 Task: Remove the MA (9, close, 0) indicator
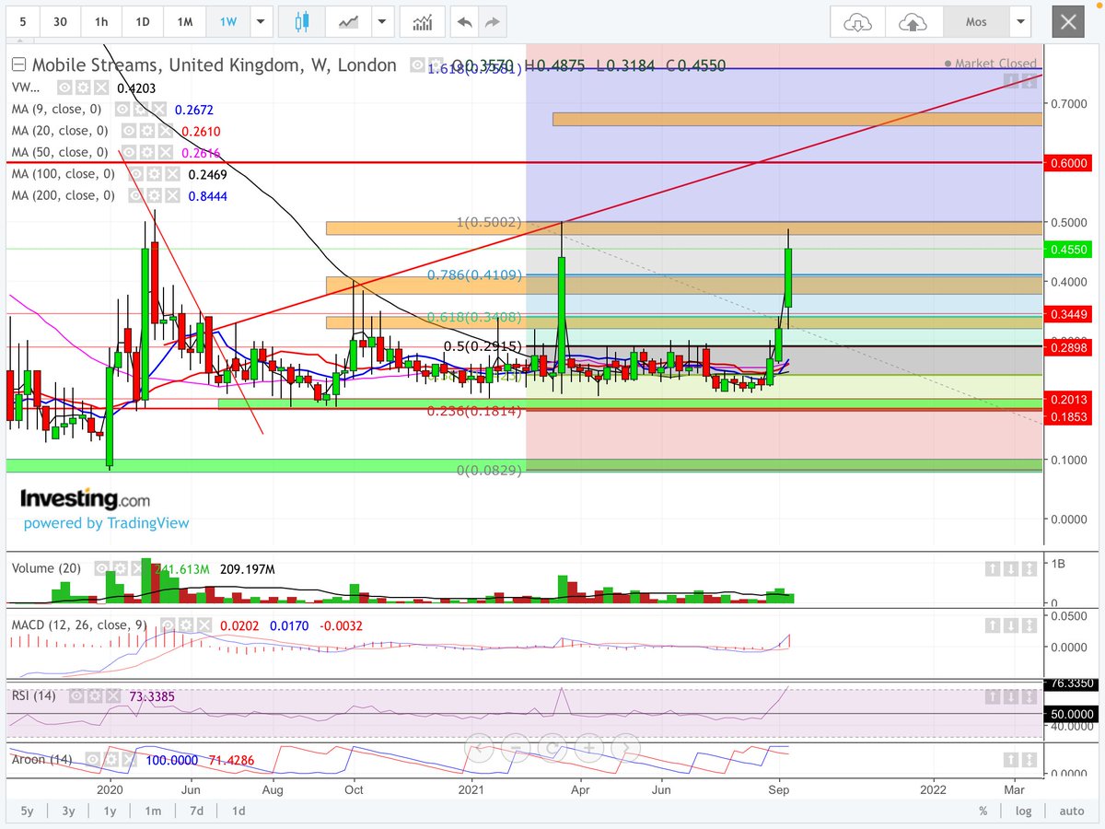[x=159, y=110]
